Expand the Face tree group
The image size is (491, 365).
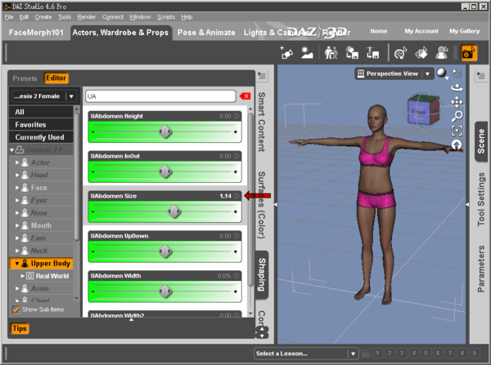(x=17, y=188)
